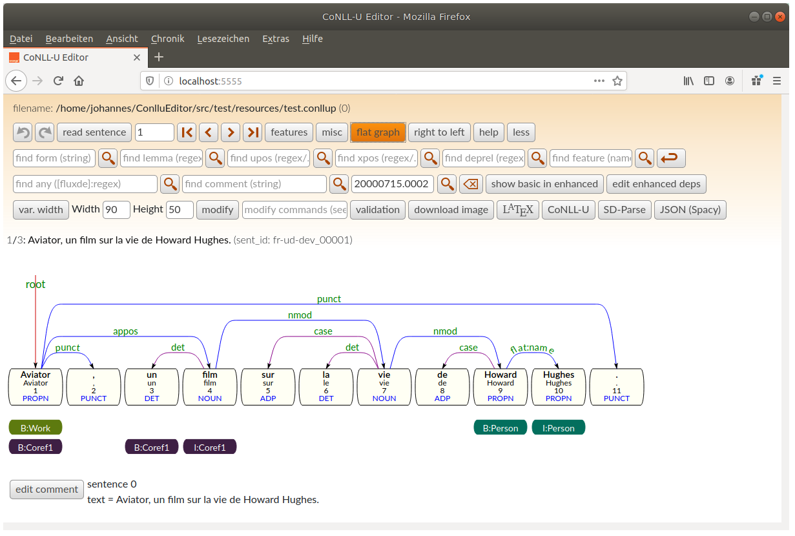Click the validation button
795x536 pixels.
(x=378, y=210)
